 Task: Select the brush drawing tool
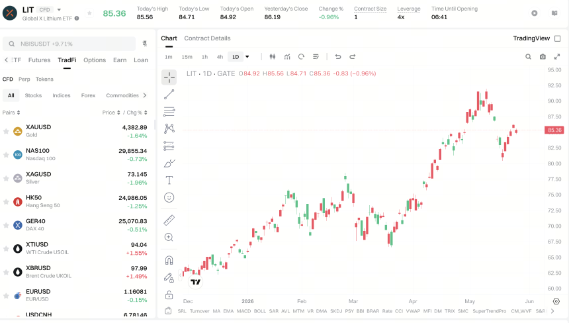169,163
